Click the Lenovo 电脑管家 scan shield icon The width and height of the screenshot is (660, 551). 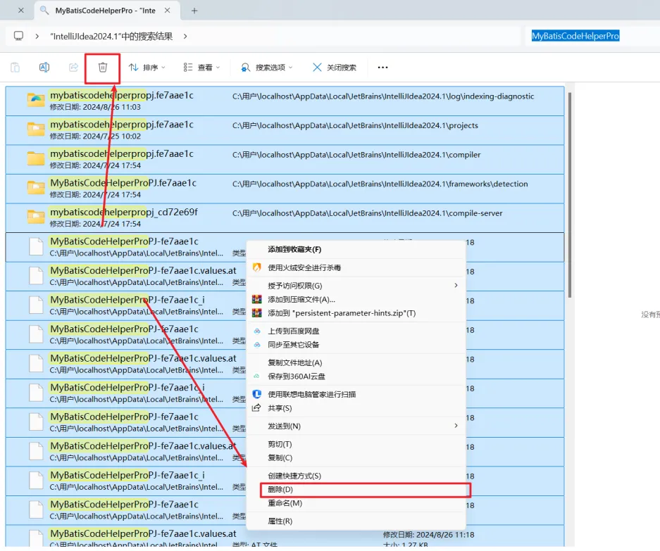[x=257, y=394]
